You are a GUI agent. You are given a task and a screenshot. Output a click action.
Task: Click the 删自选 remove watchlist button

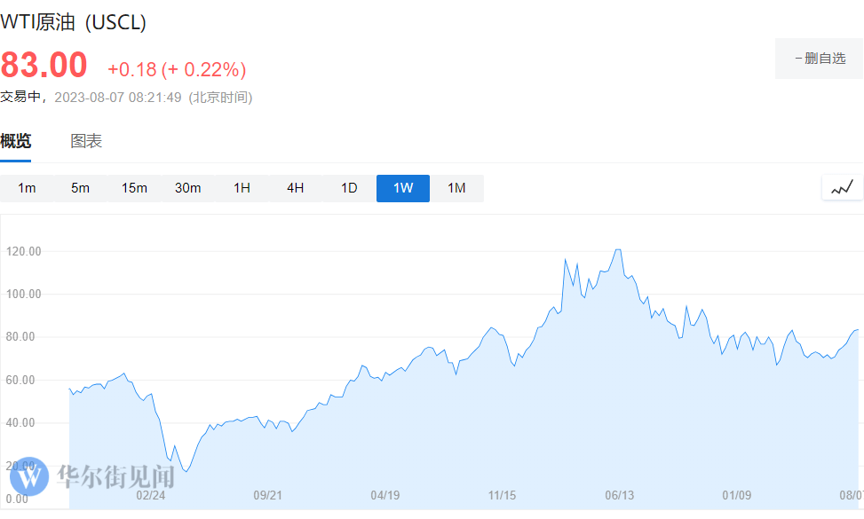(x=820, y=59)
